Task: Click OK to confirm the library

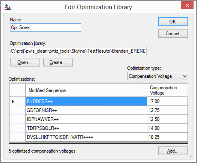Action: click(x=173, y=22)
